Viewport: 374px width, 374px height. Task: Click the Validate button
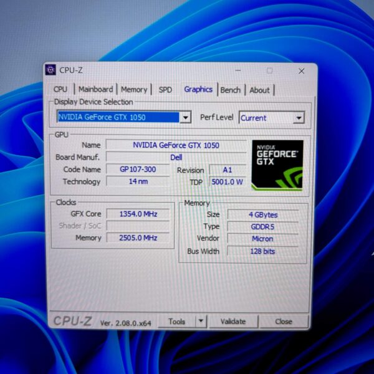pyautogui.click(x=233, y=321)
